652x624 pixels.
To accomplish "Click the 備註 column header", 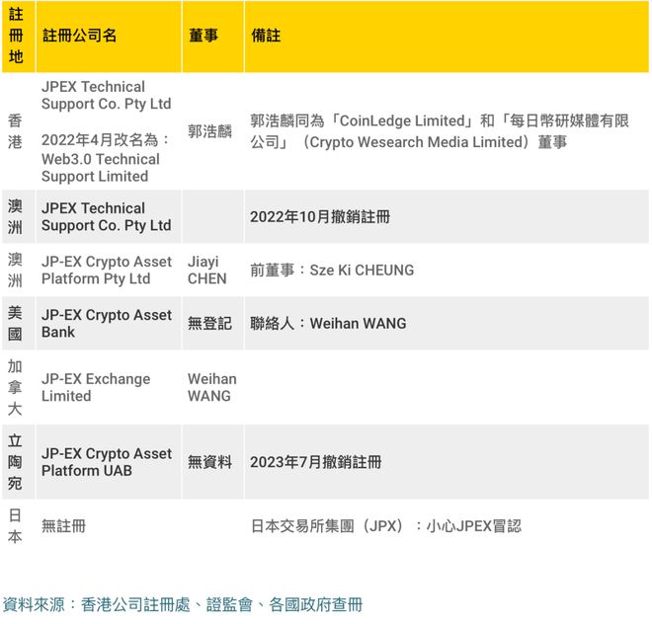I will [447, 37].
